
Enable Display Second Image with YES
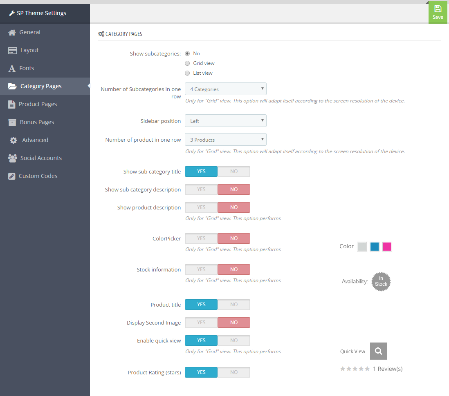201,323
